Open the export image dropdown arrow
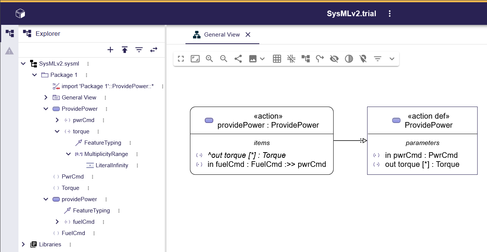This screenshot has width=487, height=252. (262, 59)
